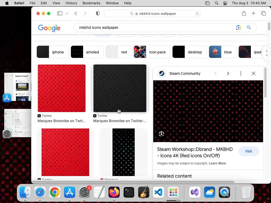Show previous image in preview panel

[x=215, y=73]
